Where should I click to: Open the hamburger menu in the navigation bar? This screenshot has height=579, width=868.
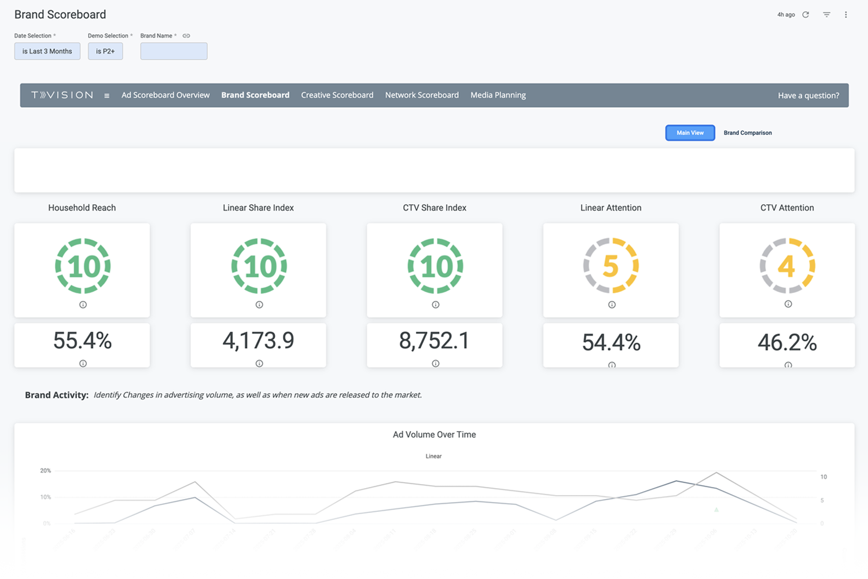106,95
